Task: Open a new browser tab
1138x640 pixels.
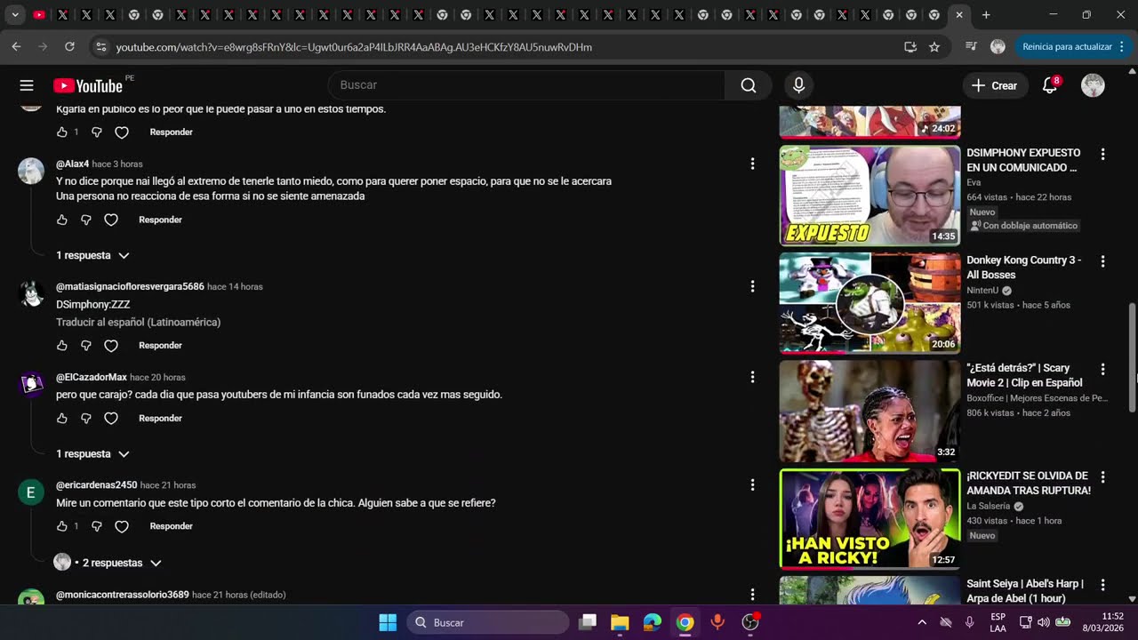Action: pos(986,15)
